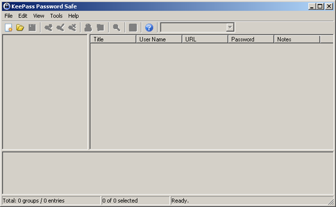
Task: Maximize the KeePass window
Action: (x=320, y=6)
